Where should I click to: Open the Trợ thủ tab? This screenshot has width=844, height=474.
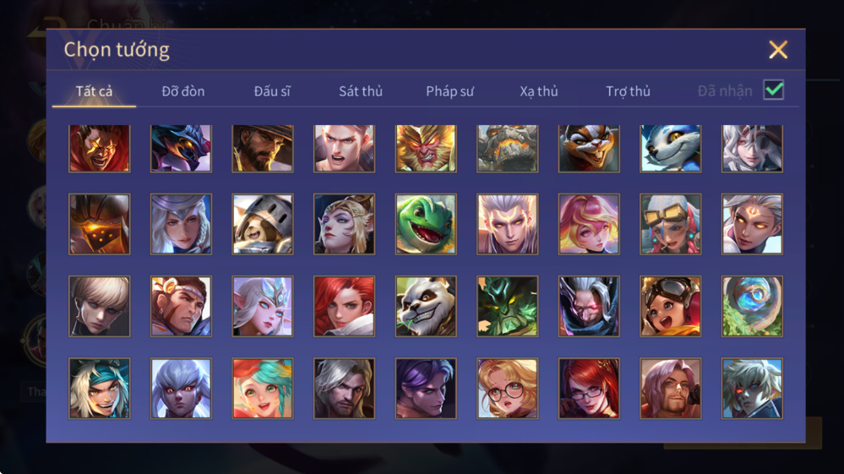(629, 91)
